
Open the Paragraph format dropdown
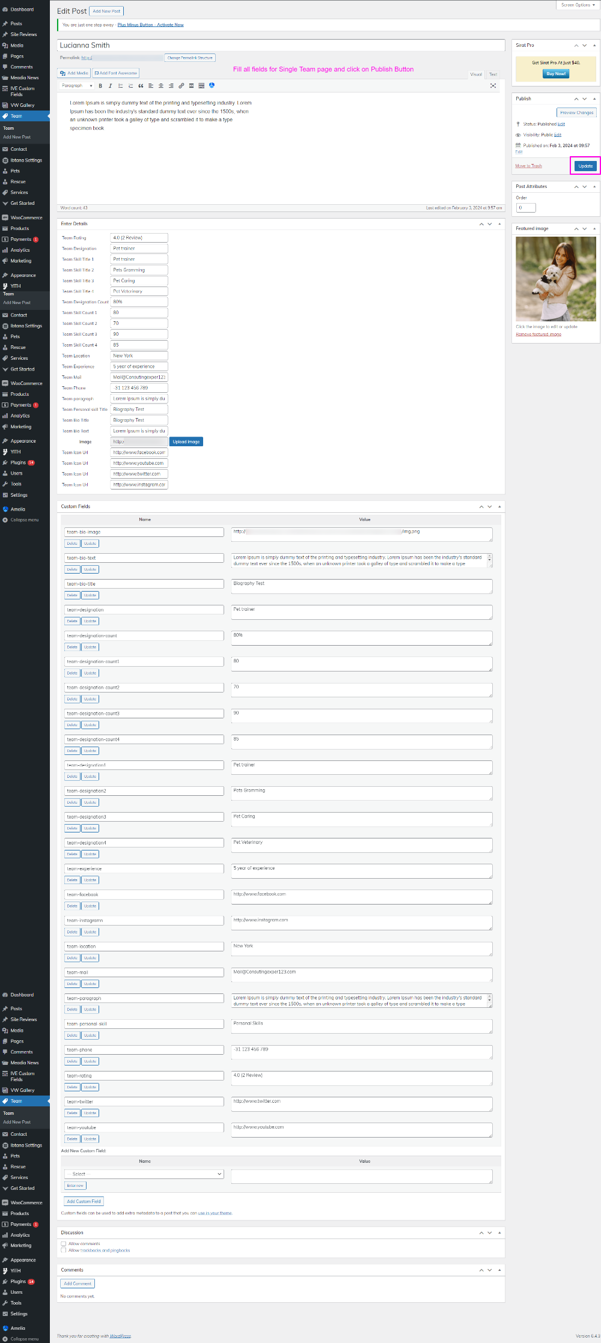[x=77, y=86]
